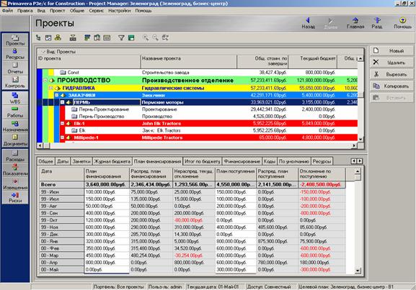Click the Копировать button
This screenshot has width=416, height=290.
pos(391,86)
